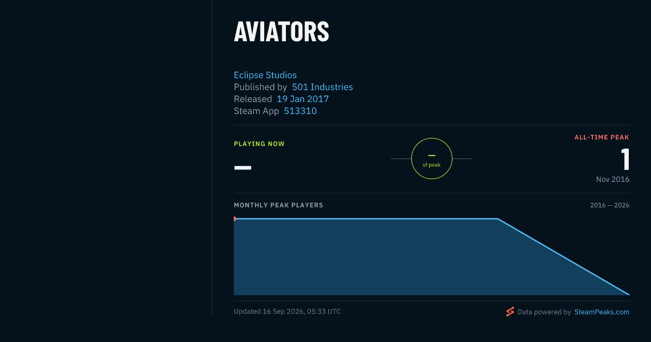Click the 'of peak' circle indicator
The width and height of the screenshot is (651, 342).
point(432,159)
